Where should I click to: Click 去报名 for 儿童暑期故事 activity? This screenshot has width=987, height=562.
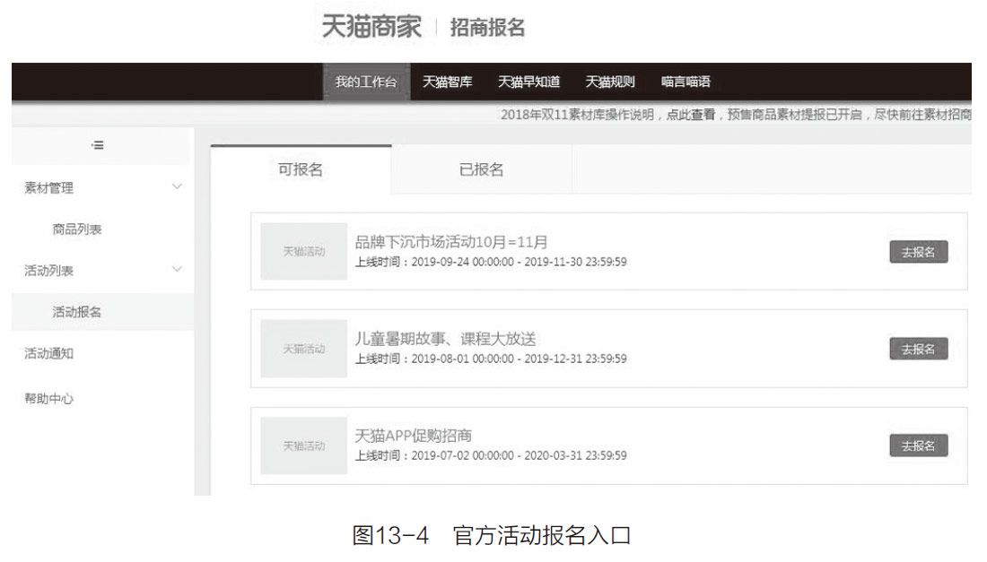(x=918, y=349)
